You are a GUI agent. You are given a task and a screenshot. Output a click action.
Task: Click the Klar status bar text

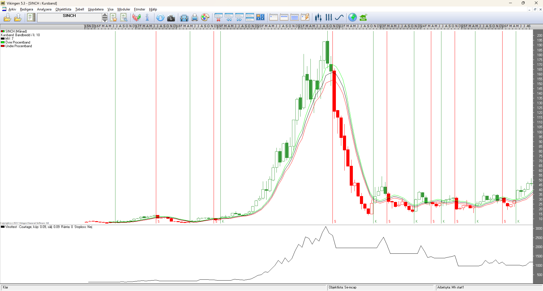[x=5, y=287]
